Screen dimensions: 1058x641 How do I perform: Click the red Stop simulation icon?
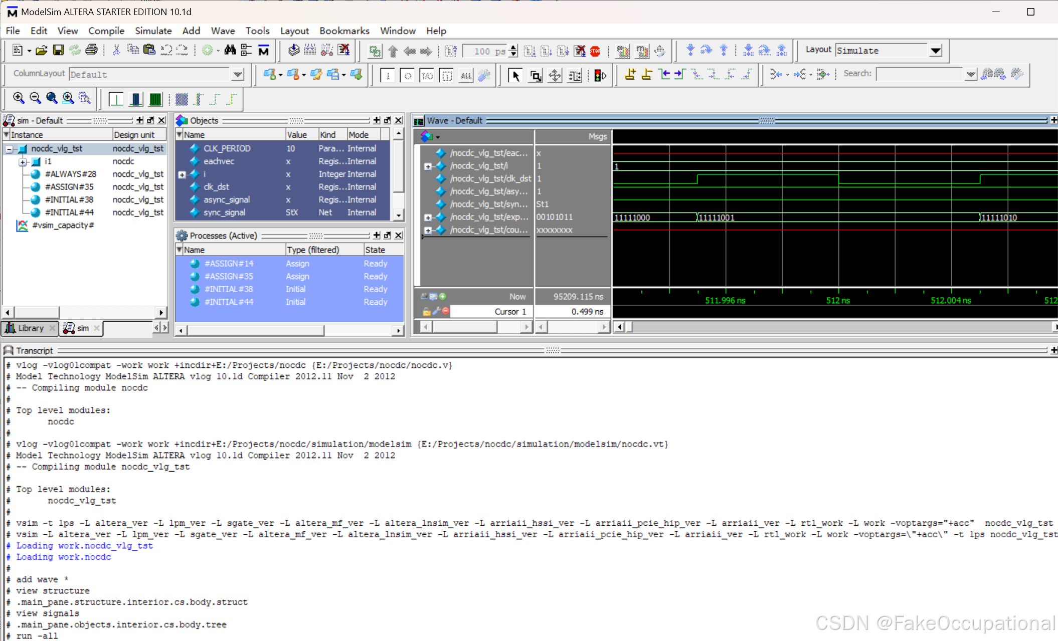pos(595,51)
